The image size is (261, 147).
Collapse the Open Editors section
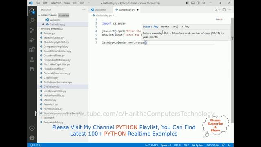[x=49, y=16]
